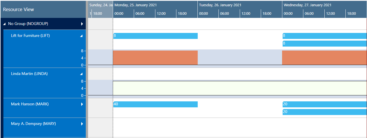Image resolution: width=367 pixels, height=138 pixels.
Task: Select the lower Wednesday bar for Lift for Furniture
Action: [324, 43]
